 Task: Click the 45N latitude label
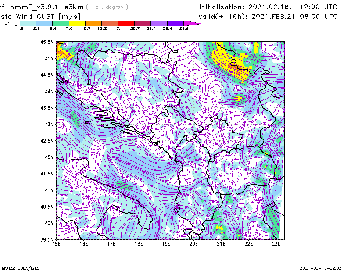coord(49,58)
